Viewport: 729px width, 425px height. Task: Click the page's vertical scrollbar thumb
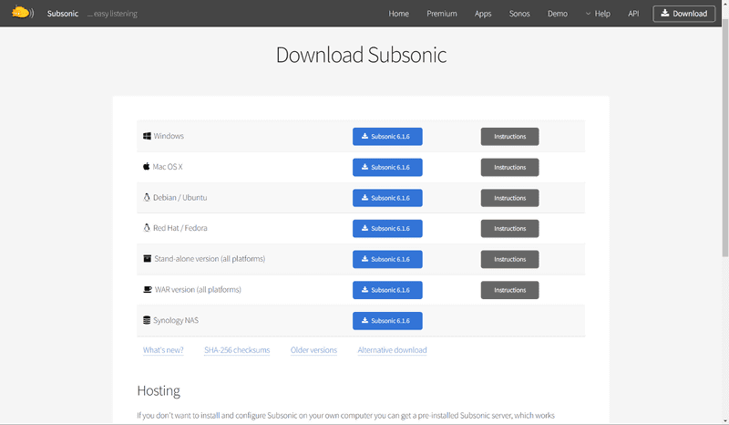click(x=724, y=138)
